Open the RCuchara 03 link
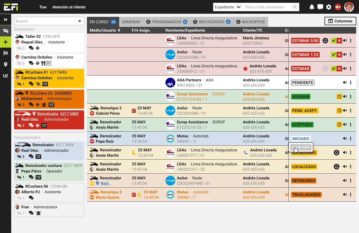 [41, 93]
